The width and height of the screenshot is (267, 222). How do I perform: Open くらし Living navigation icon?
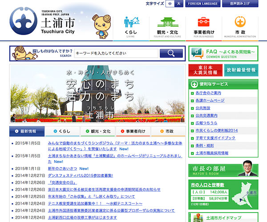coord(131,28)
